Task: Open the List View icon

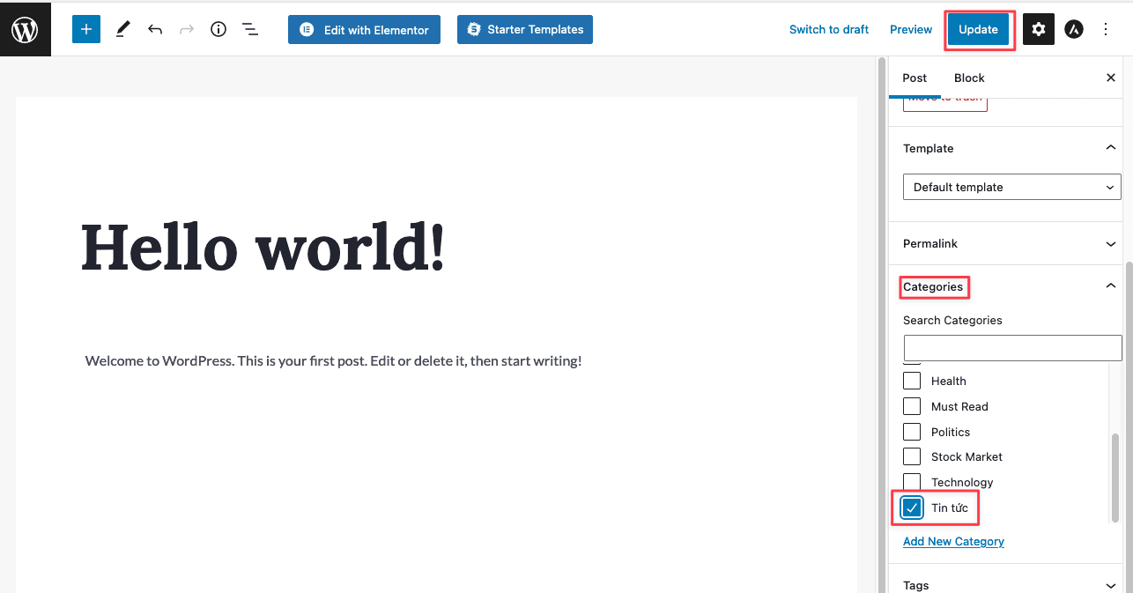Action: click(250, 29)
